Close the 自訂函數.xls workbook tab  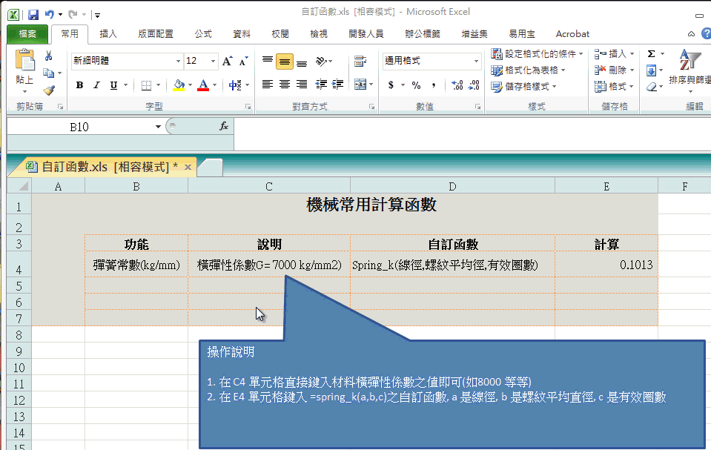(x=188, y=168)
